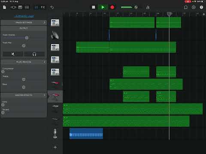This screenshot has height=154, width=206.
Task: Expand the Plug-ins & EQ section
Action: (24, 62)
